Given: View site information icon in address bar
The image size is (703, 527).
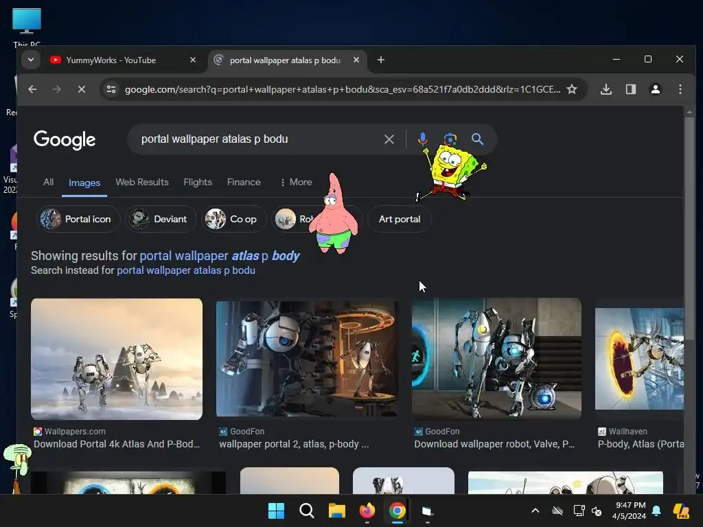Looking at the screenshot, I should tap(111, 89).
